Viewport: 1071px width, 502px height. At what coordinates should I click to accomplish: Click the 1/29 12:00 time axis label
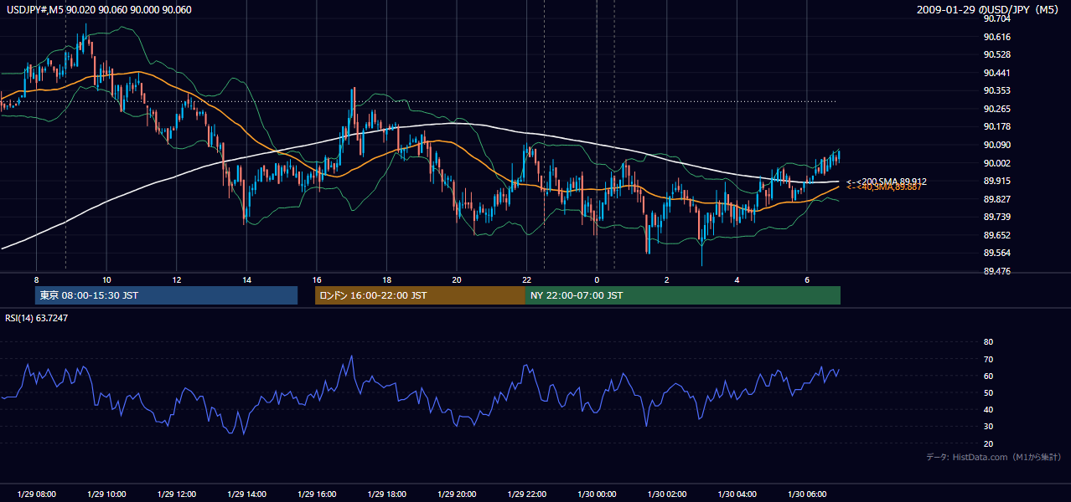pyautogui.click(x=177, y=494)
